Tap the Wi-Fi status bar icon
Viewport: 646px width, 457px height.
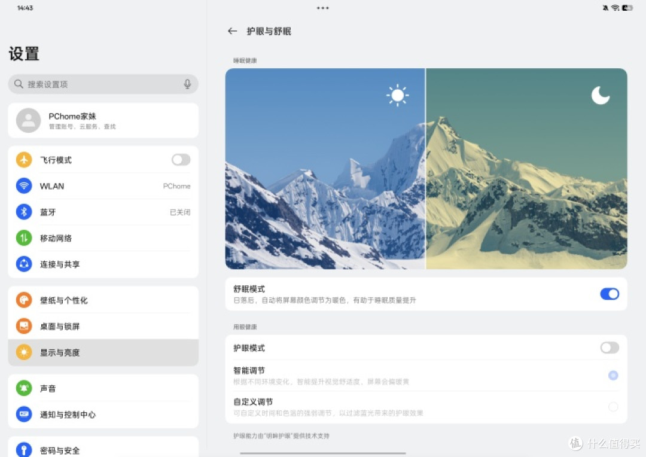pyautogui.click(x=615, y=8)
